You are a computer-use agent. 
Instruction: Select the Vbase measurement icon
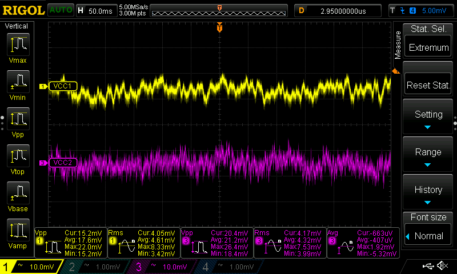18,193
